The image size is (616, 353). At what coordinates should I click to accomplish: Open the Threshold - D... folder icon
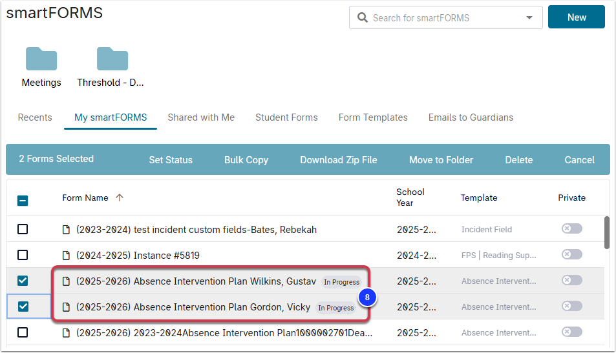pos(112,59)
